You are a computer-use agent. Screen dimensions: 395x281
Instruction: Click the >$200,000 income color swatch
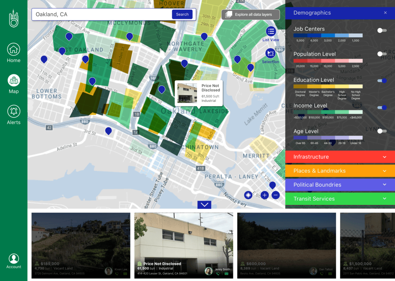(300, 112)
